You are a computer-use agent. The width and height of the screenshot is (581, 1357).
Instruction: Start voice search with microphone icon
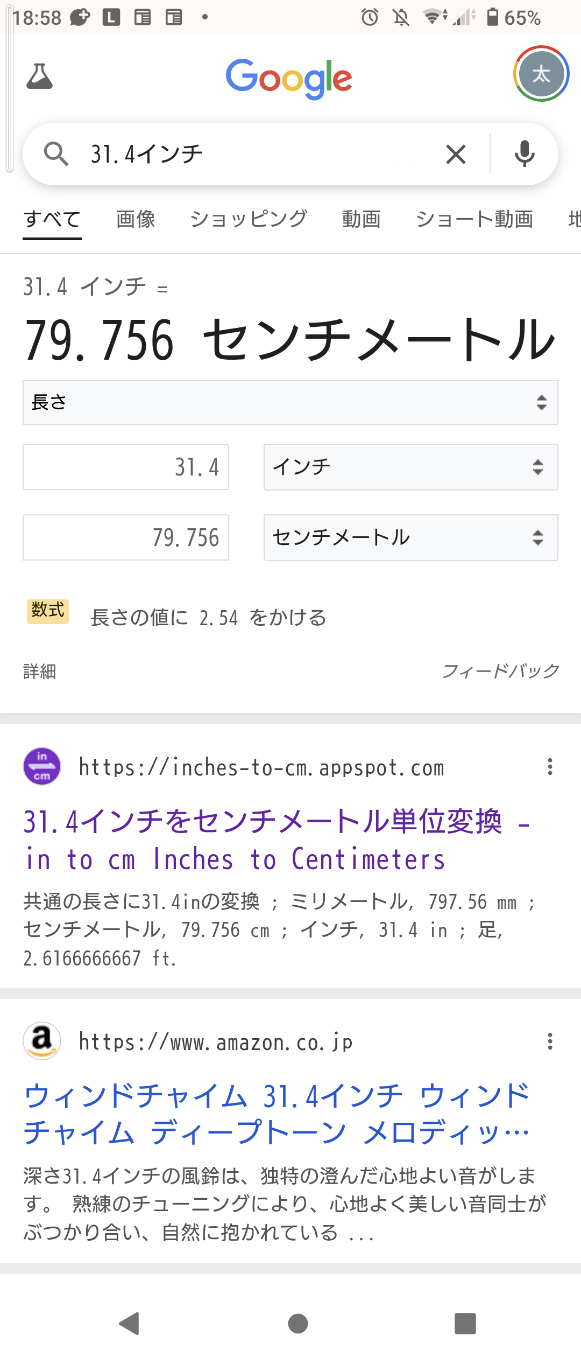tap(525, 154)
